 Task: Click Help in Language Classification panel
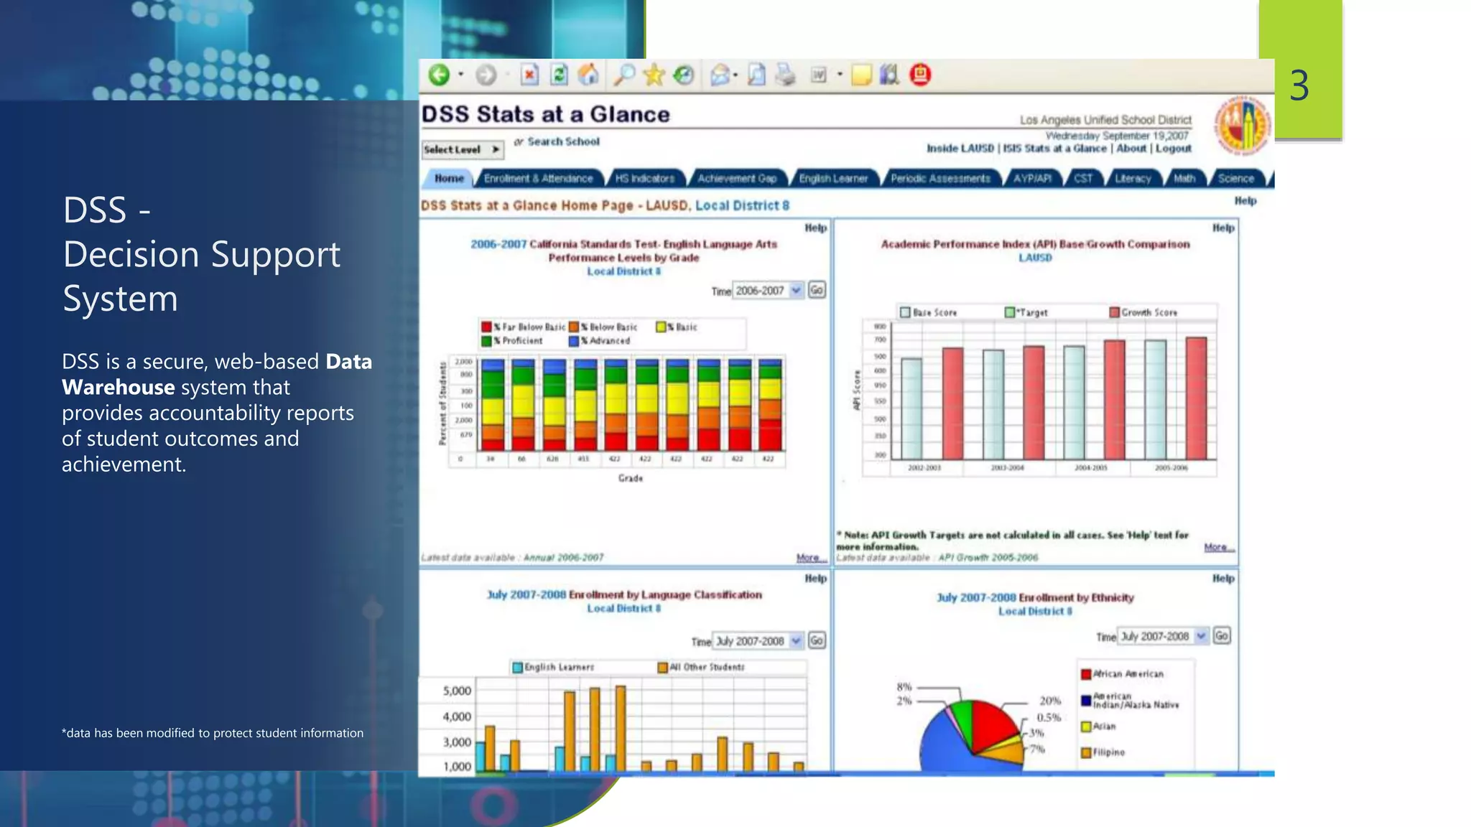tap(815, 578)
